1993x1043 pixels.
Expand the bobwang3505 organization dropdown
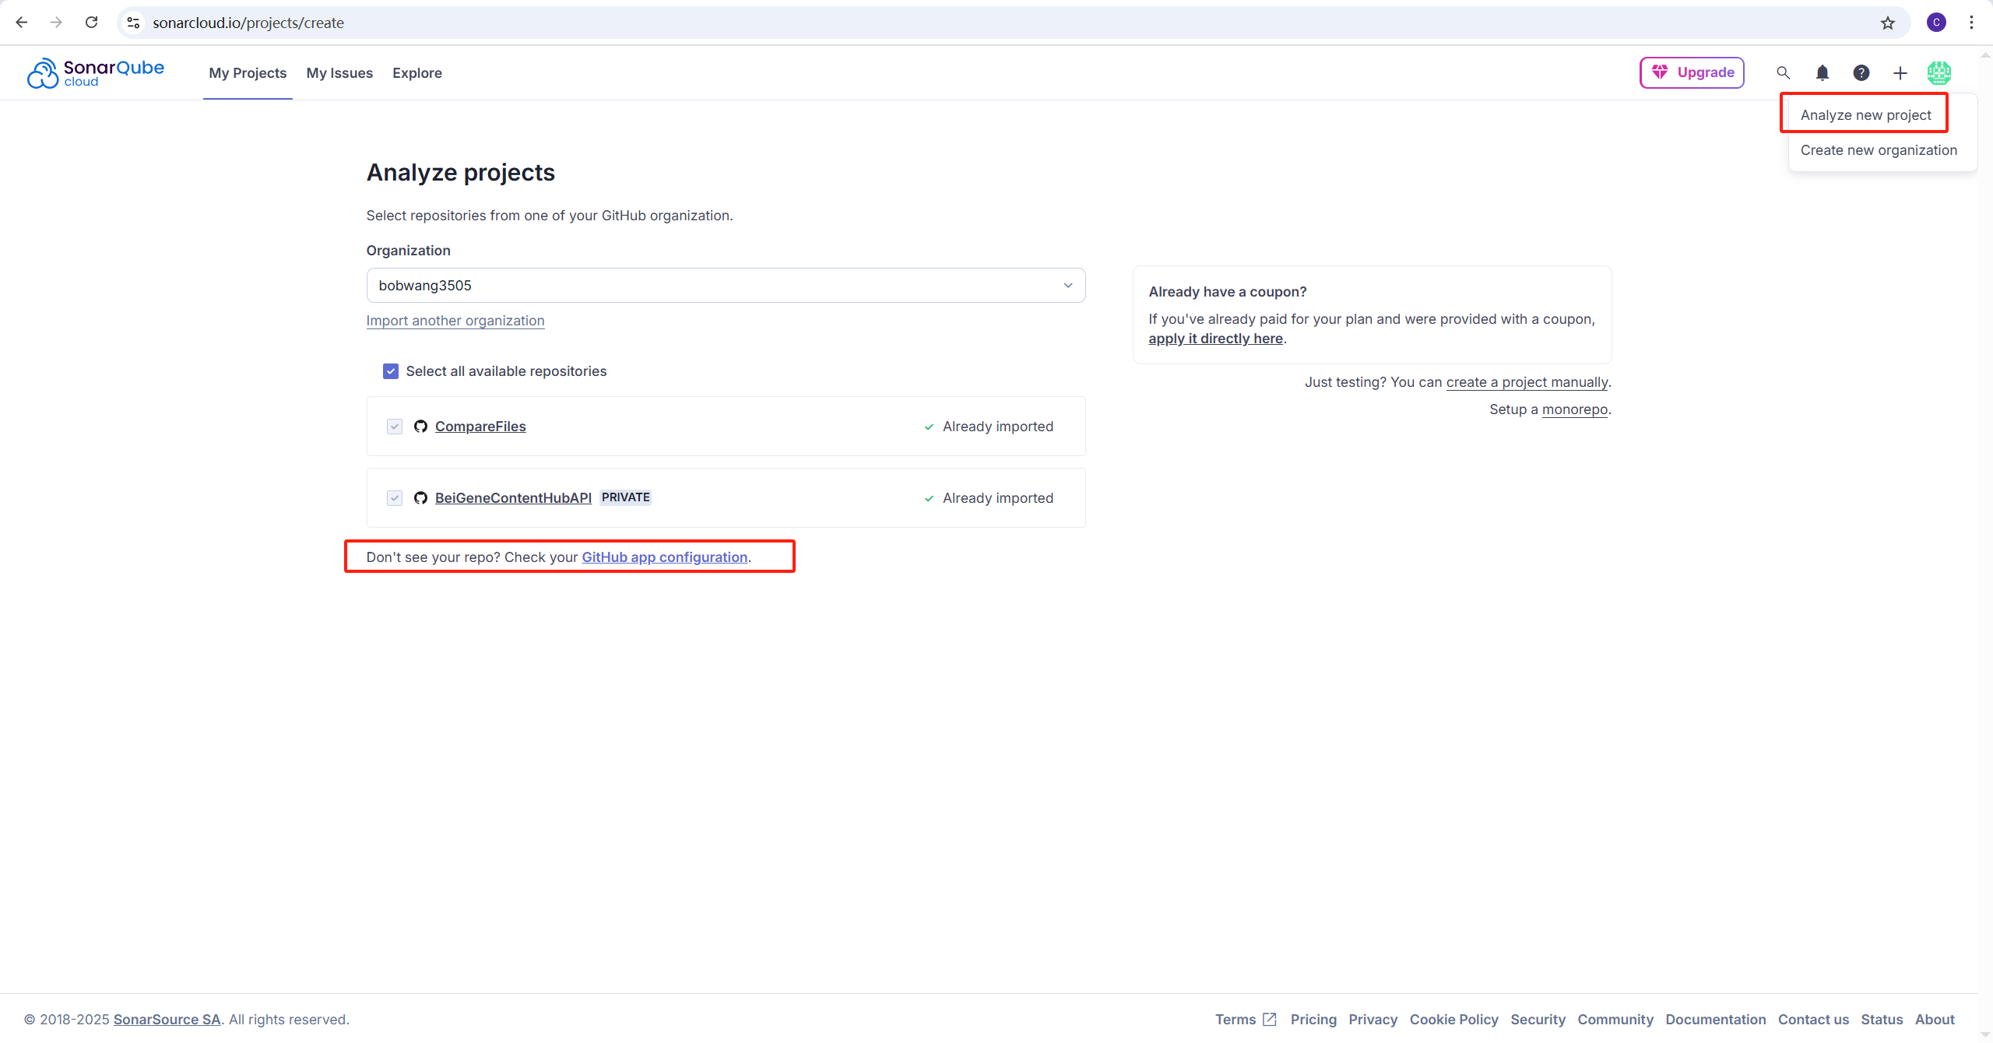(726, 286)
